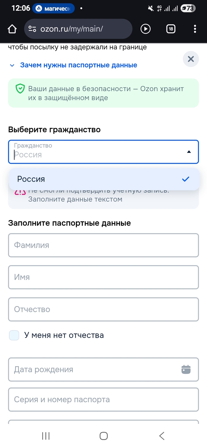Expand "Зачем нужны паспортные данные" chevron
This screenshot has height=448, width=207.
[x=12, y=65]
